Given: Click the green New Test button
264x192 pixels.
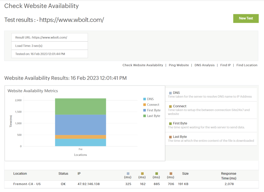Looking at the screenshot, I should (x=246, y=18).
